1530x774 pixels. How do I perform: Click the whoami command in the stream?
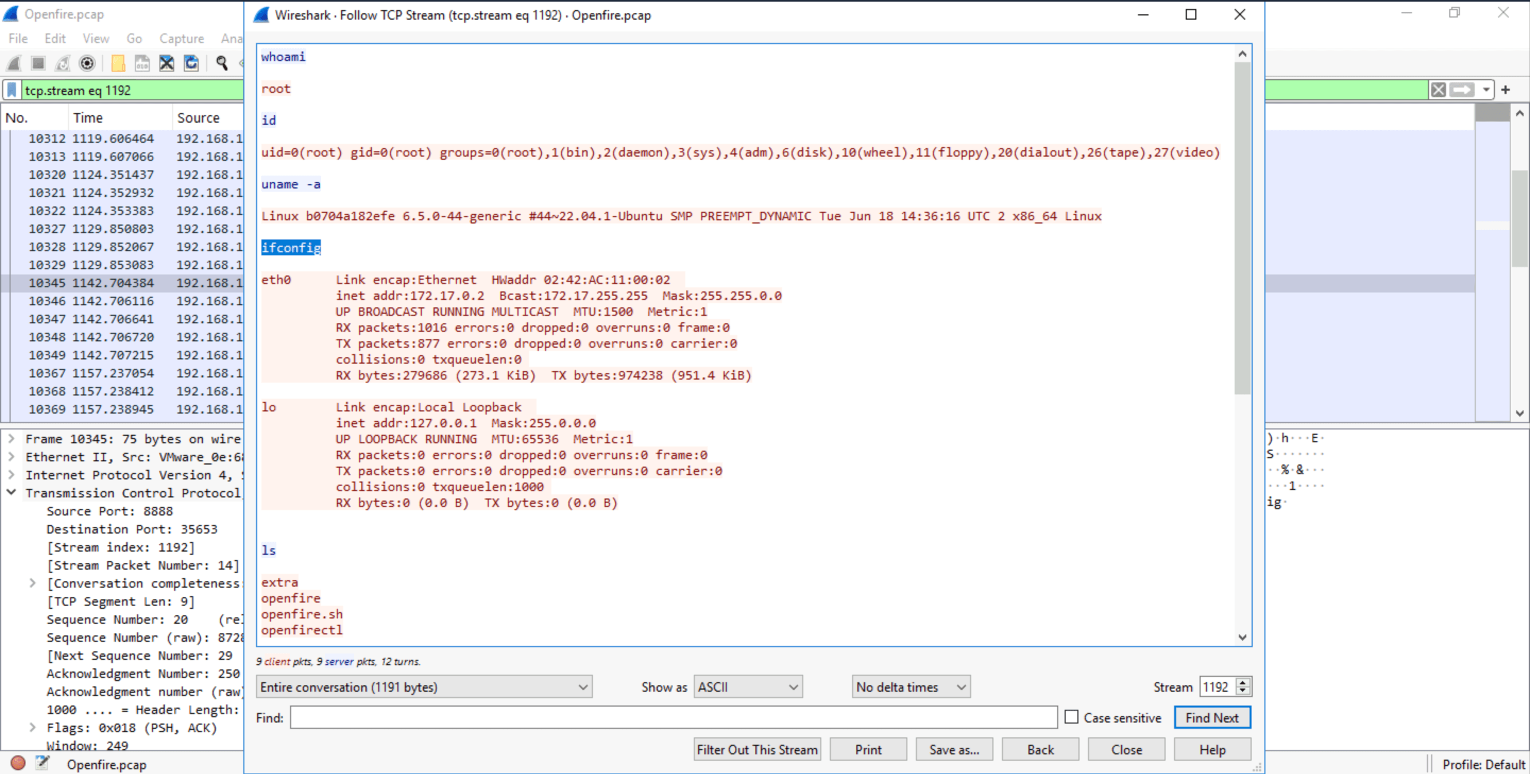[x=283, y=57]
